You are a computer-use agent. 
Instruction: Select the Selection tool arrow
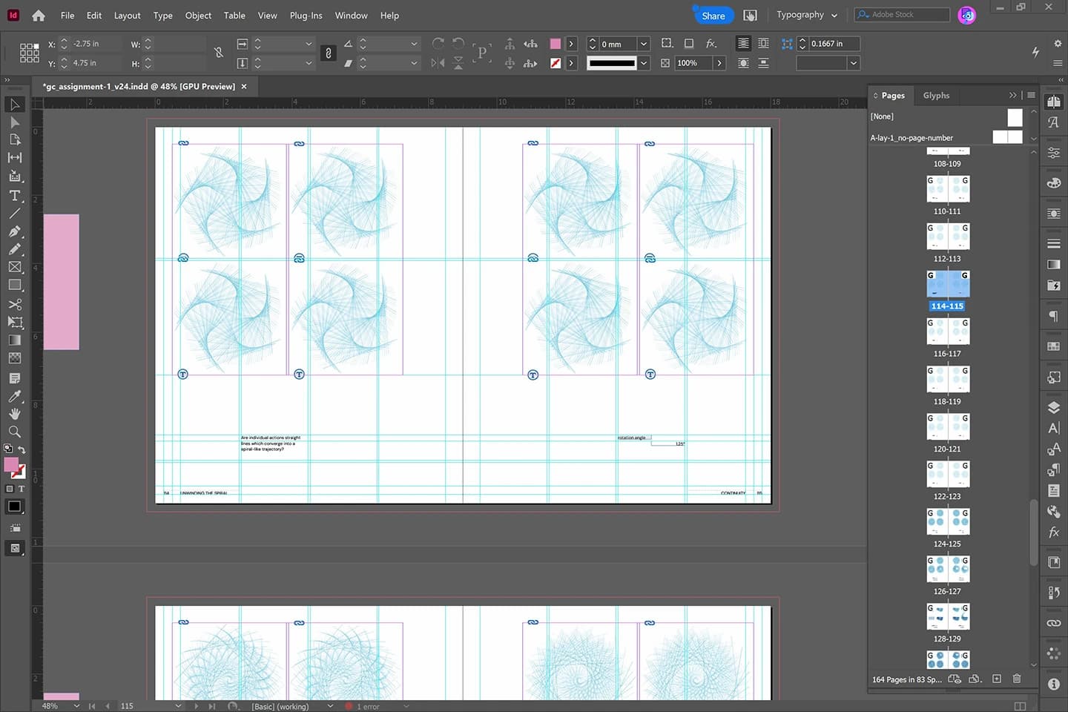14,105
